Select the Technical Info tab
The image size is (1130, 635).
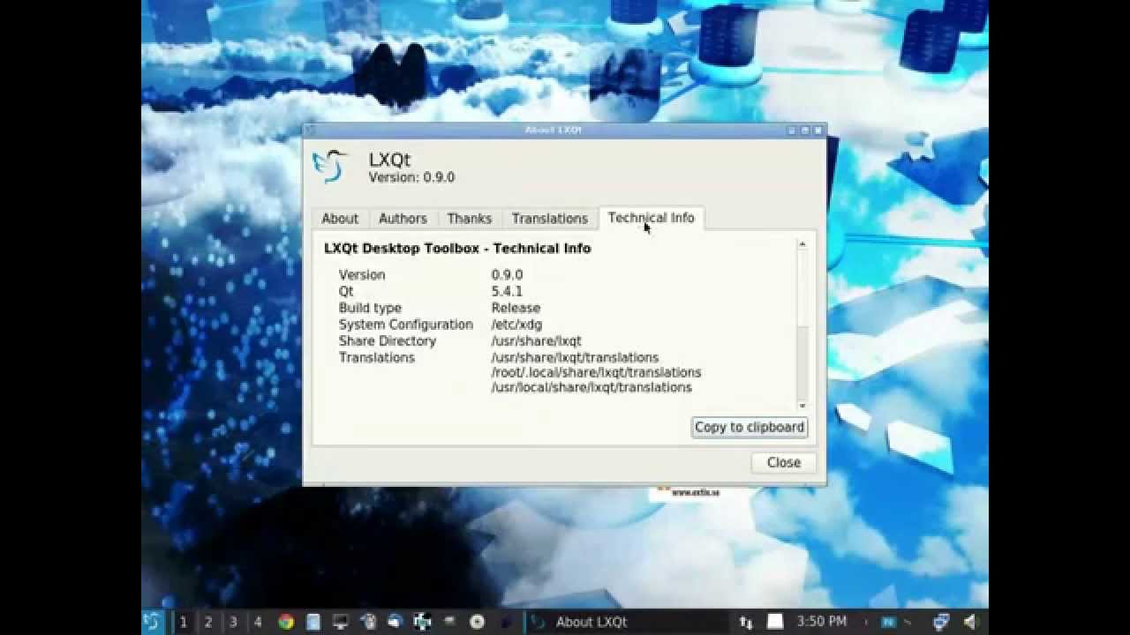click(652, 218)
